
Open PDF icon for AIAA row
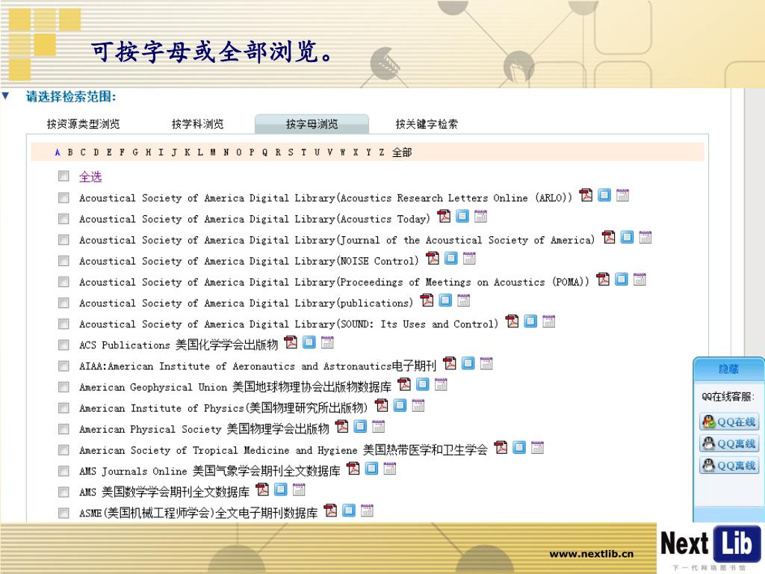[450, 364]
